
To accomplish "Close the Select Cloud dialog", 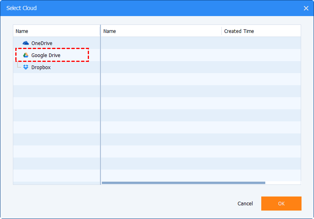I will pyautogui.click(x=306, y=8).
